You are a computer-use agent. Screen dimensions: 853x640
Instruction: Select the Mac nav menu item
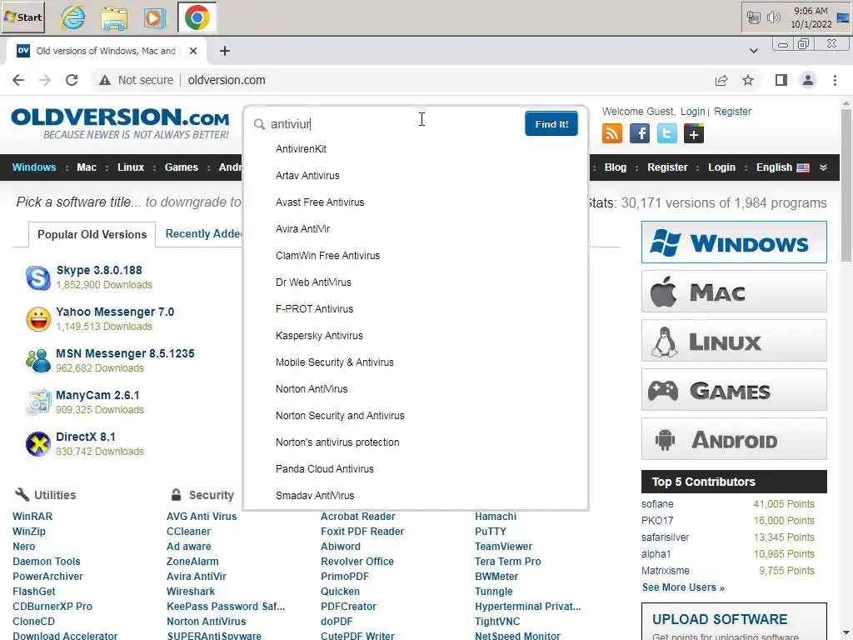[87, 167]
